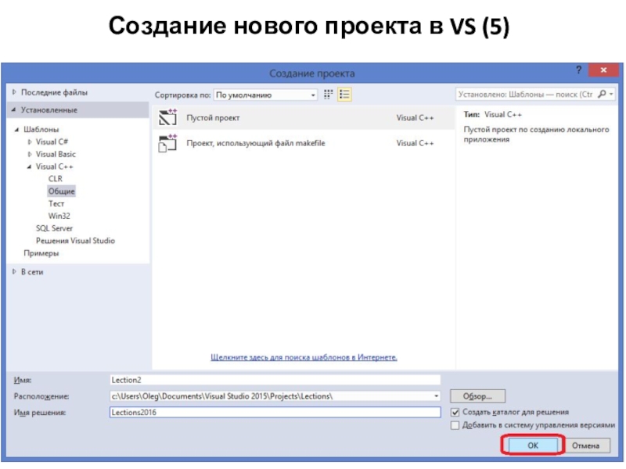Open the Расположение path dropdown arrow
Screen dimensions: 626x469
pyautogui.click(x=436, y=396)
